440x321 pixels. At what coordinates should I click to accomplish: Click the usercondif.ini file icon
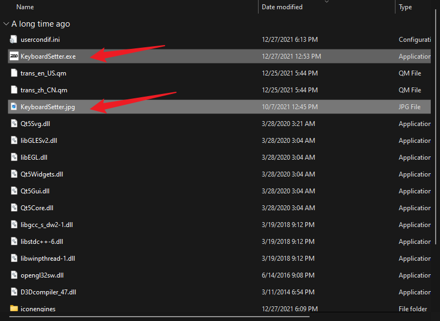click(14, 39)
